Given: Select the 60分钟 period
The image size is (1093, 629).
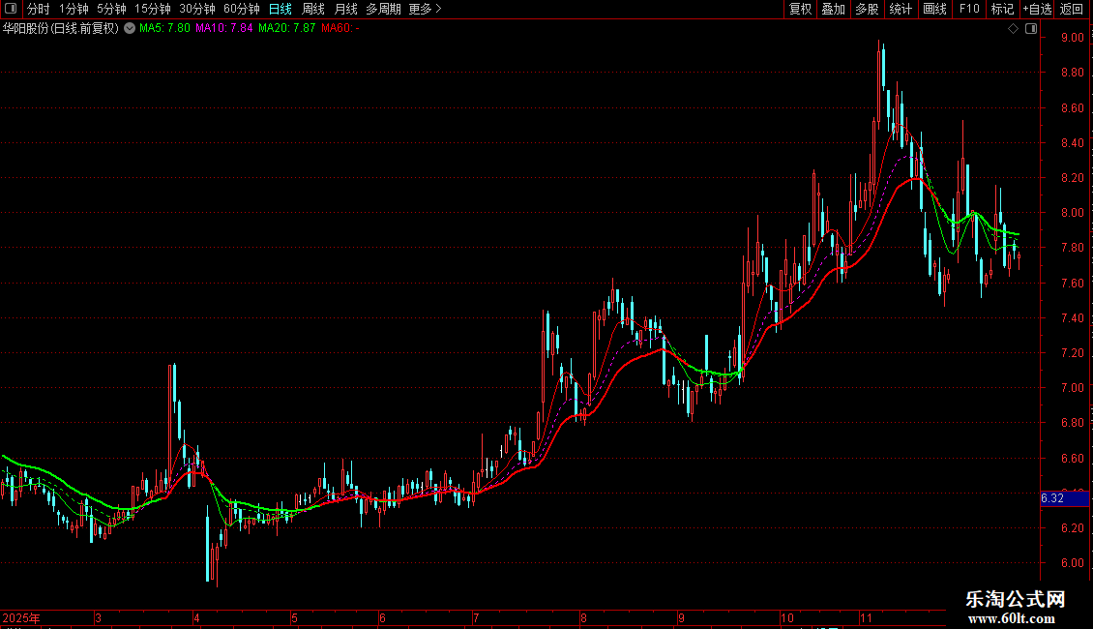Looking at the screenshot, I should point(241,9).
